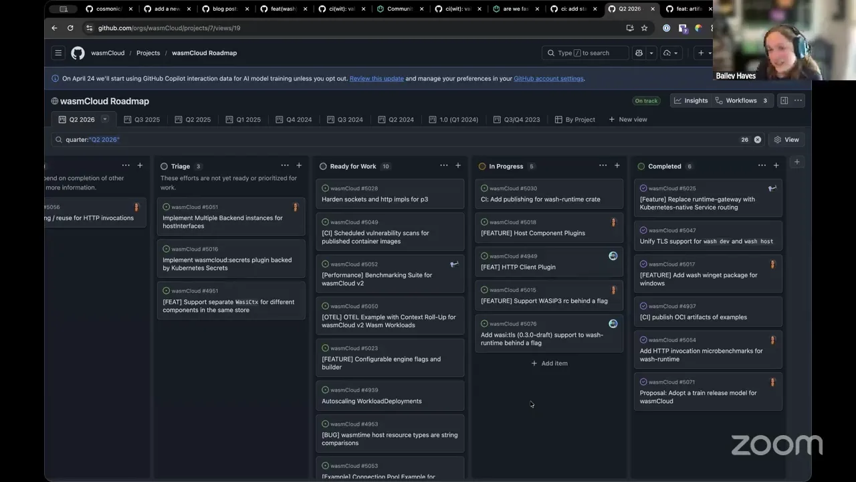Open the Support WASIP3 rc behind a flag card
The width and height of the screenshot is (856, 482).
click(549, 295)
